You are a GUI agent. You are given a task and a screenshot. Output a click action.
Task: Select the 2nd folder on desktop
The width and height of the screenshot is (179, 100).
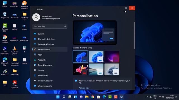(x=5, y=84)
